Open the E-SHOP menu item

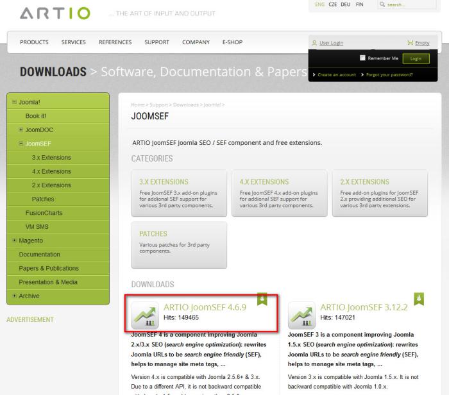[232, 42]
